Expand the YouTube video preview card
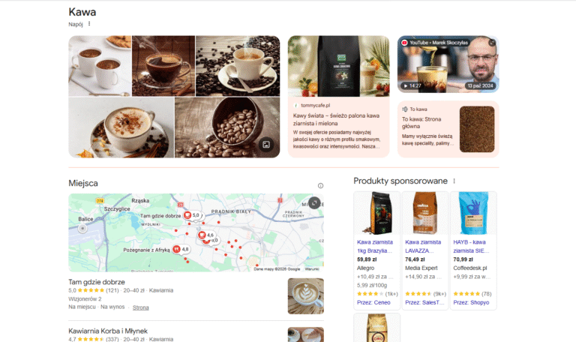 [x=492, y=43]
